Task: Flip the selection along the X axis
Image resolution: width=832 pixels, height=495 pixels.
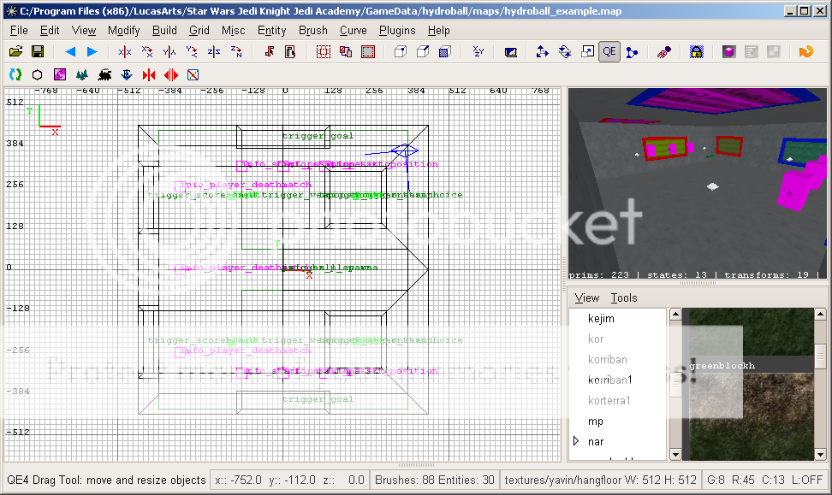Action: coord(124,51)
